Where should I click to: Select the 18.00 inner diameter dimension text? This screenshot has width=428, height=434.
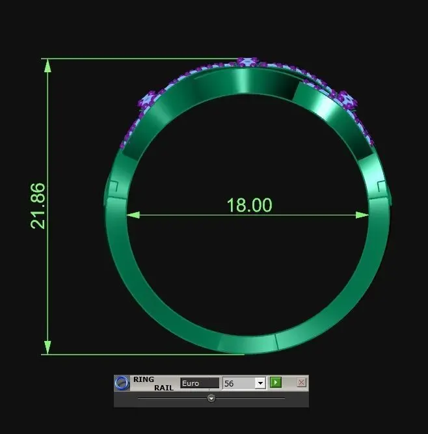249,205
